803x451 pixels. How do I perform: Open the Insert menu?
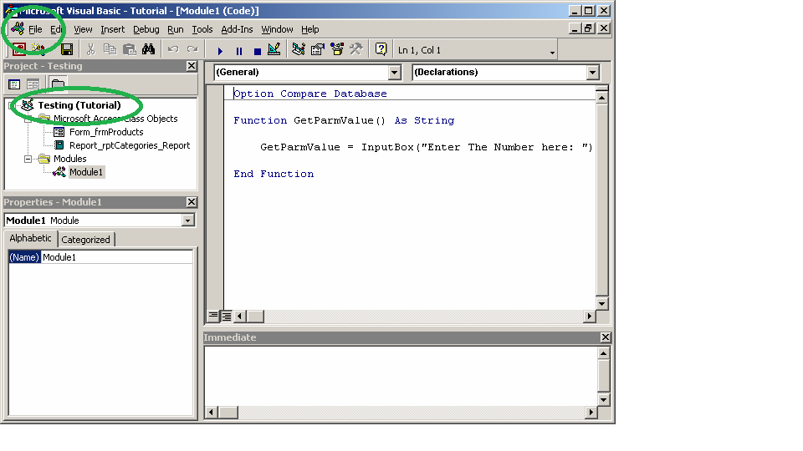click(x=113, y=29)
